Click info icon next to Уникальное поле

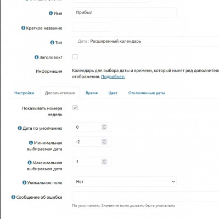[x=24, y=182]
